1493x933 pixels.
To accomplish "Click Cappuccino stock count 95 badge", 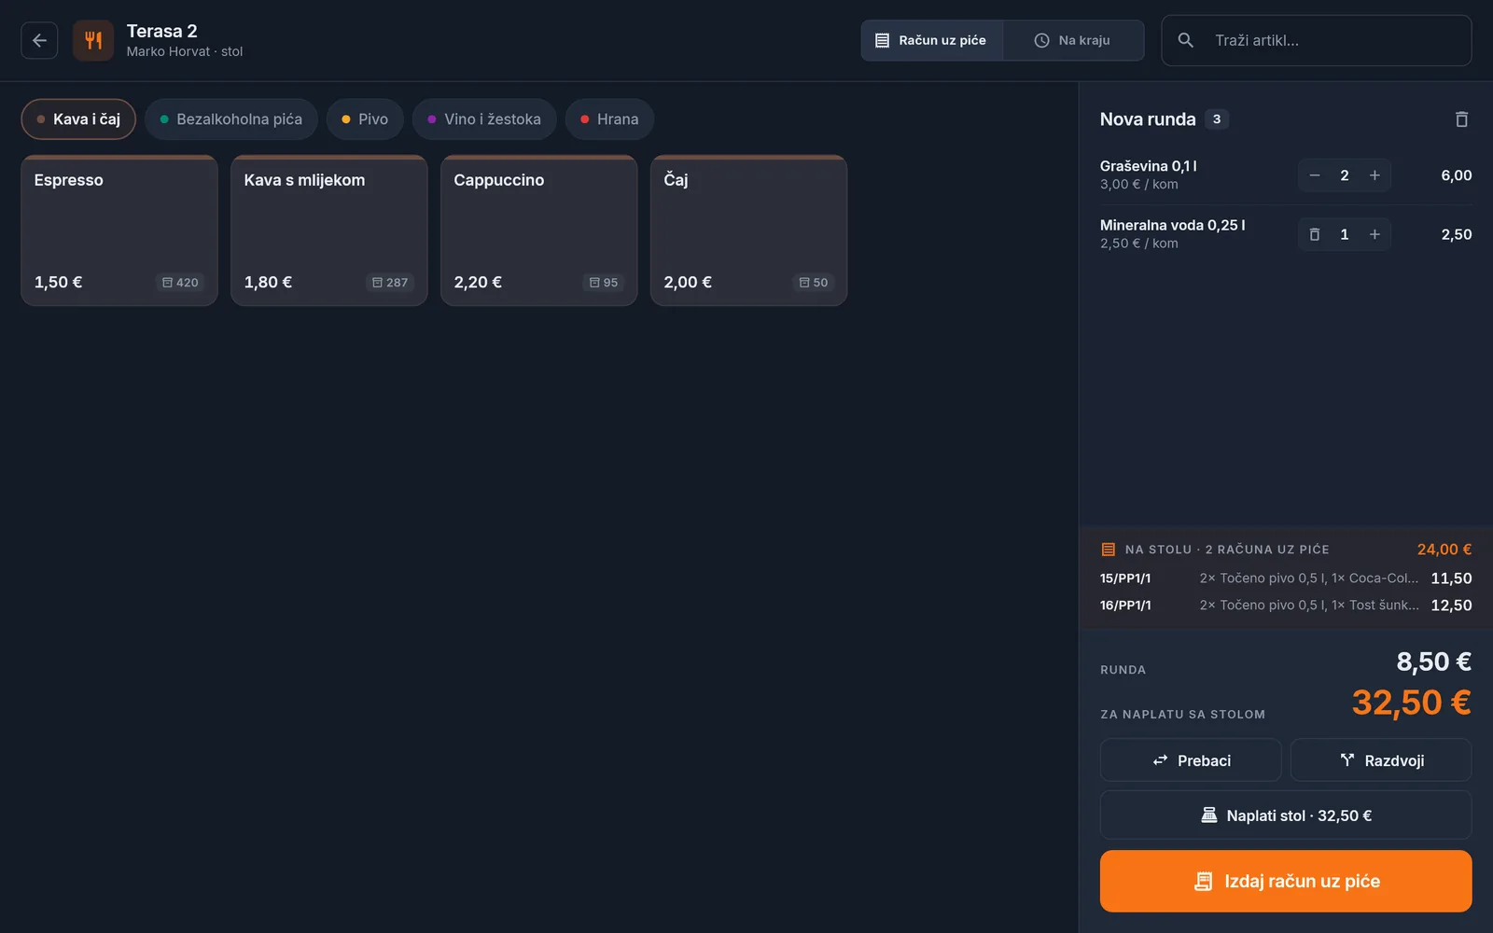I will point(604,283).
